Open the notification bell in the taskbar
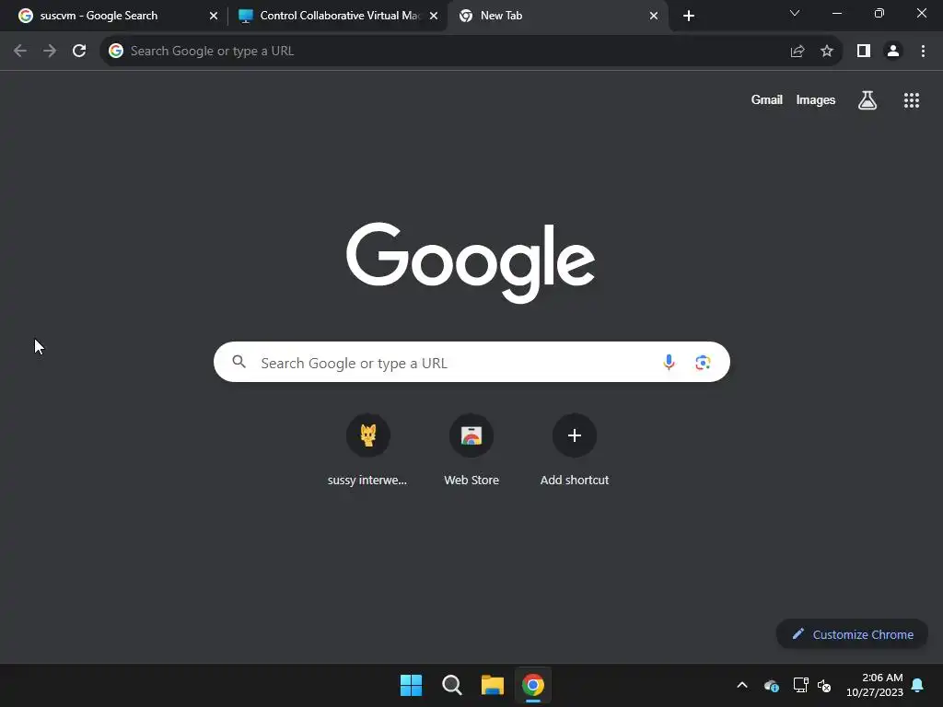Viewport: 943px width, 707px height. tap(918, 685)
